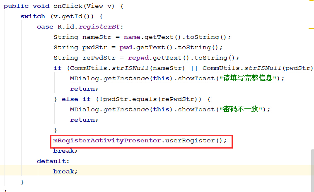Viewport: 314px width, 192px height.
Task: Click the 'return;' after the 密码不一致 toast
Action: coord(84,120)
